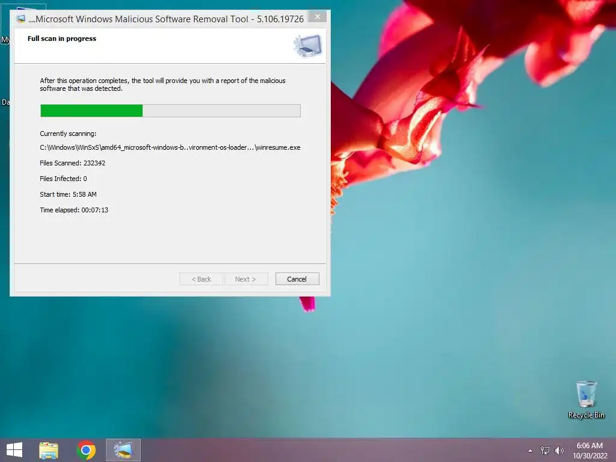Click the report description paragraph text
The width and height of the screenshot is (616, 462).
pos(162,84)
